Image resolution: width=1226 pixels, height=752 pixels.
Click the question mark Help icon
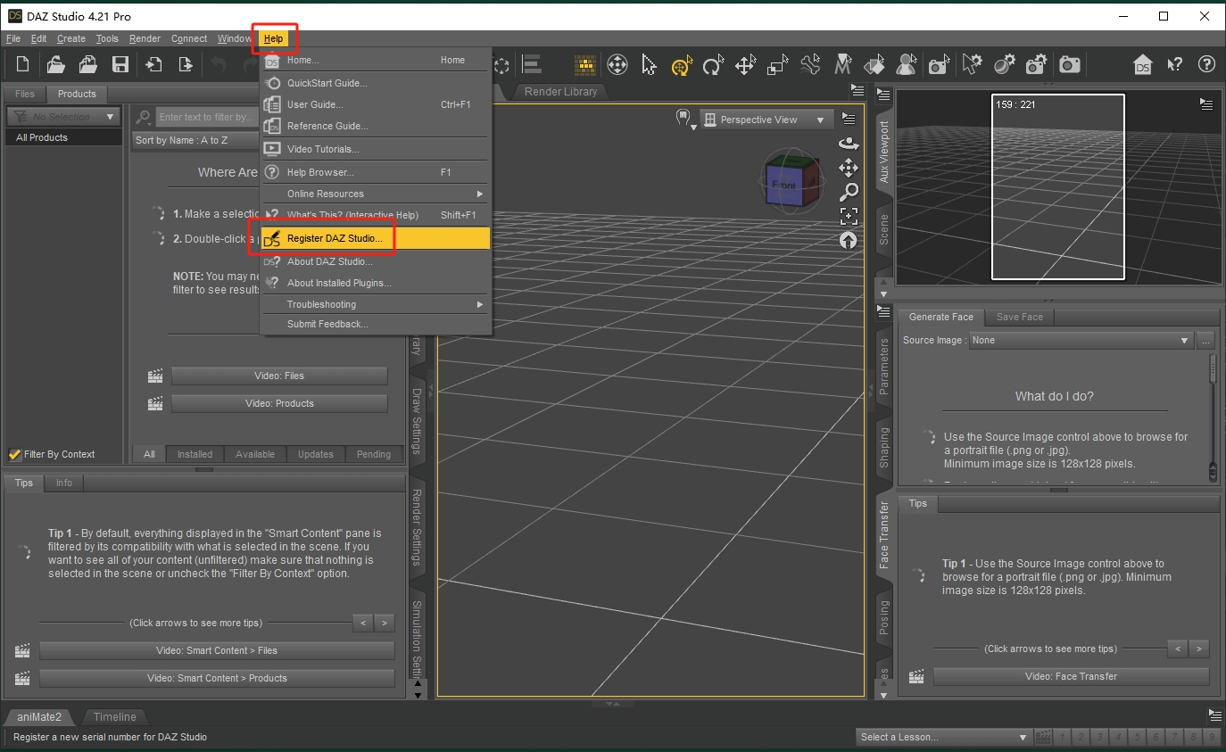1206,64
